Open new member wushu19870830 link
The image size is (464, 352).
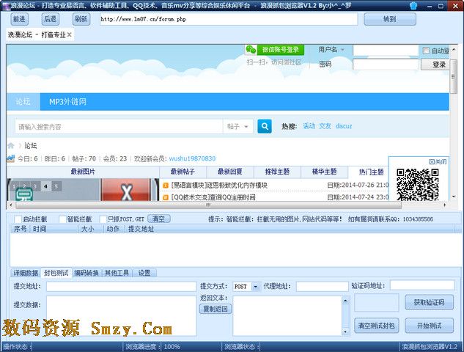pos(192,158)
